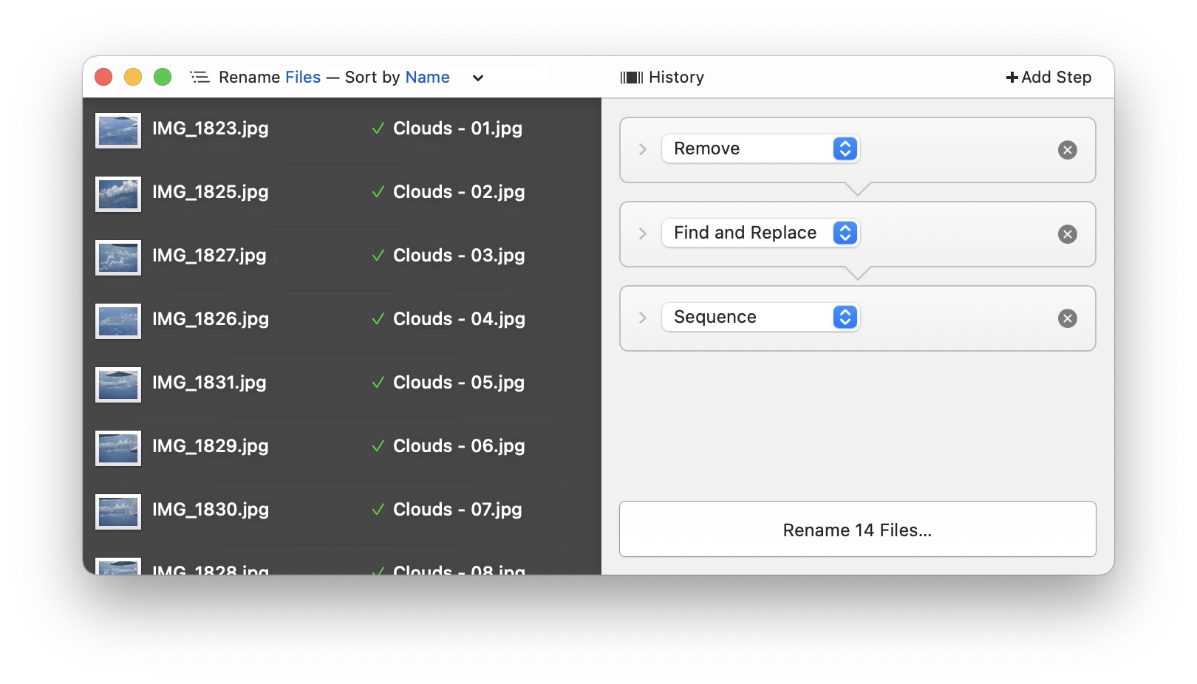
Task: Expand the Find and Replace step chevron
Action: pyautogui.click(x=642, y=233)
